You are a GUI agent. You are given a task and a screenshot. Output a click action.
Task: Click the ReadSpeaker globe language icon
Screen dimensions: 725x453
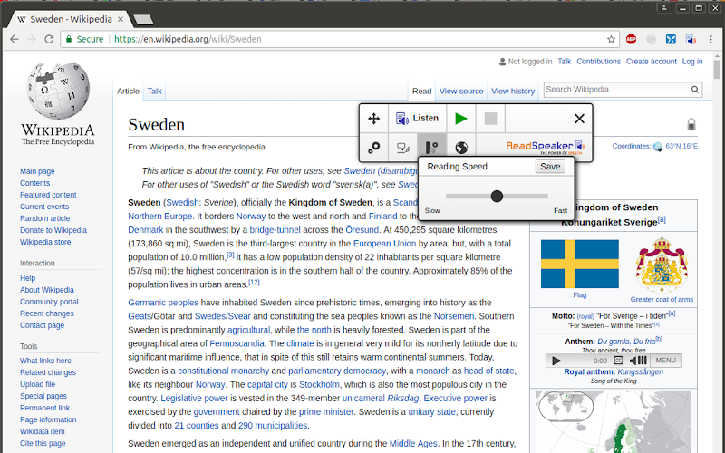point(461,148)
